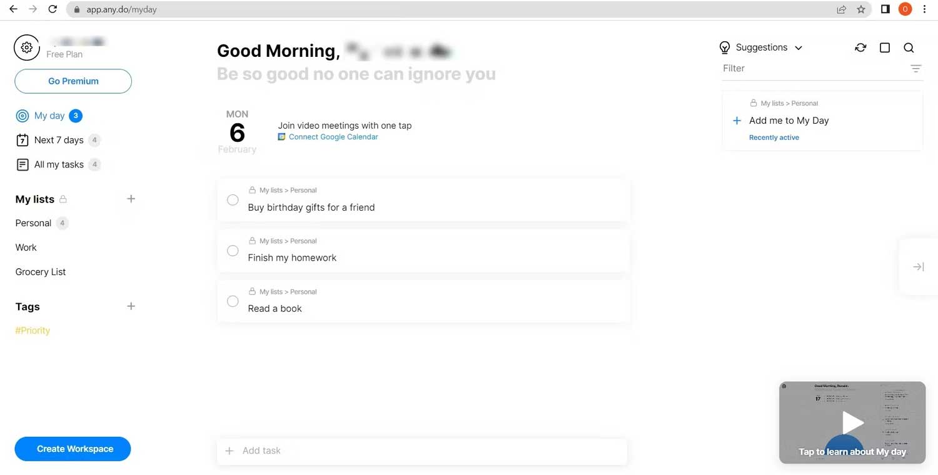Open search magnifier icon

(909, 47)
